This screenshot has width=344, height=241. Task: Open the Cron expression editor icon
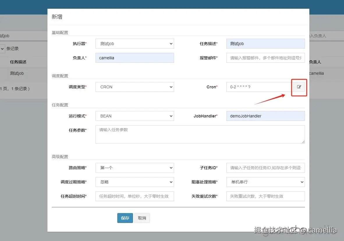[x=299, y=87]
